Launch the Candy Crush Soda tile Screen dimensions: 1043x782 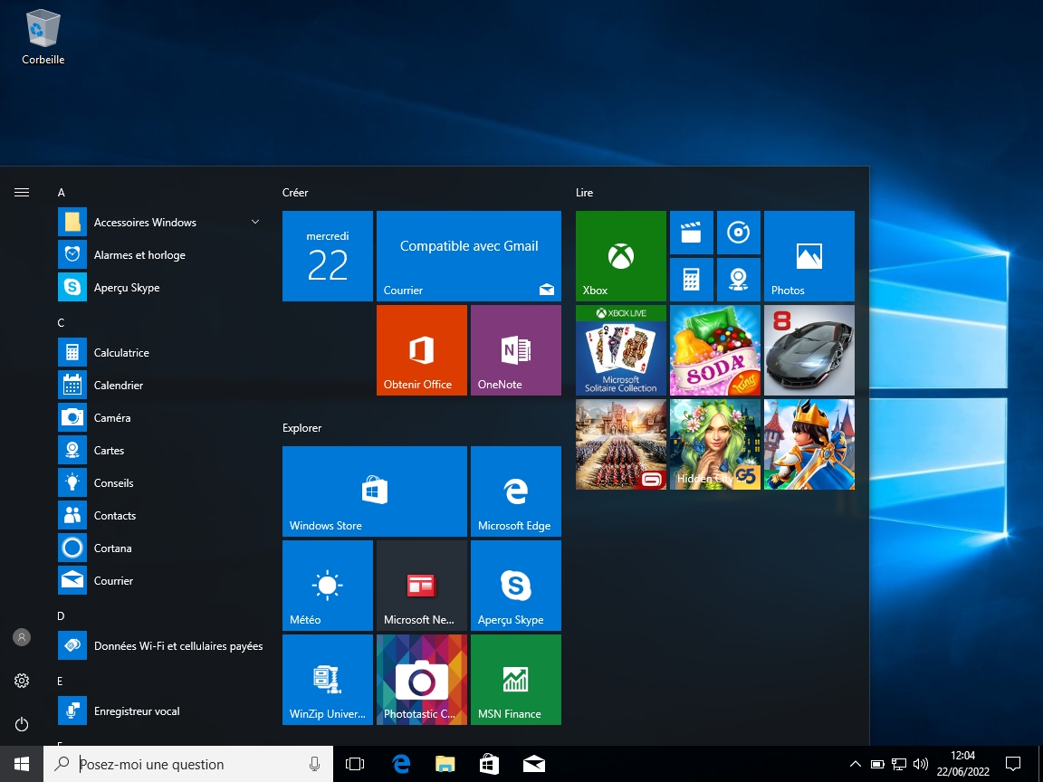tap(715, 350)
